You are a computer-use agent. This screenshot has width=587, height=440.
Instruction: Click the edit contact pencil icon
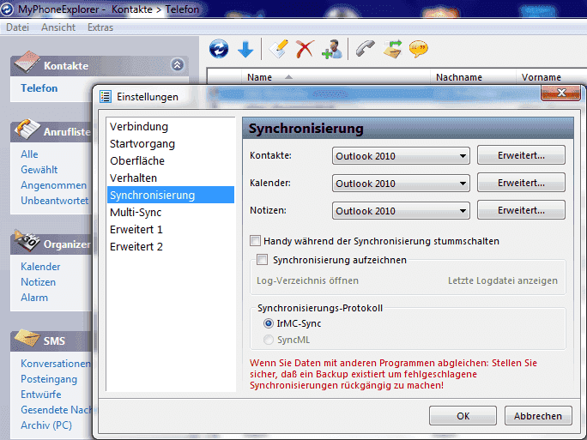279,49
